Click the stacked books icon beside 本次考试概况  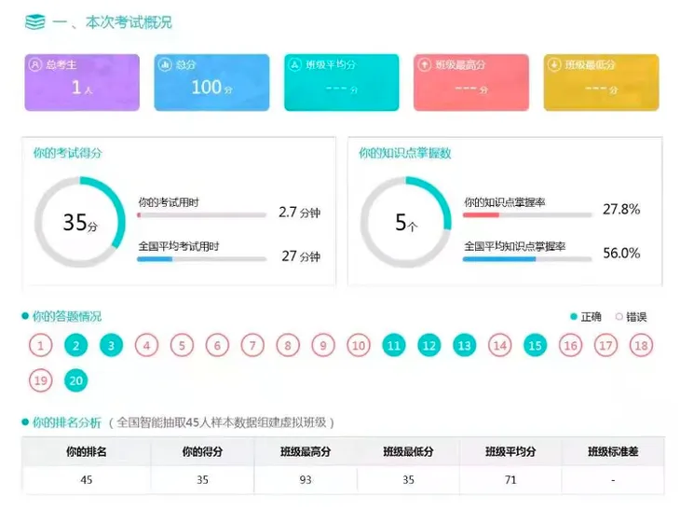(34, 21)
